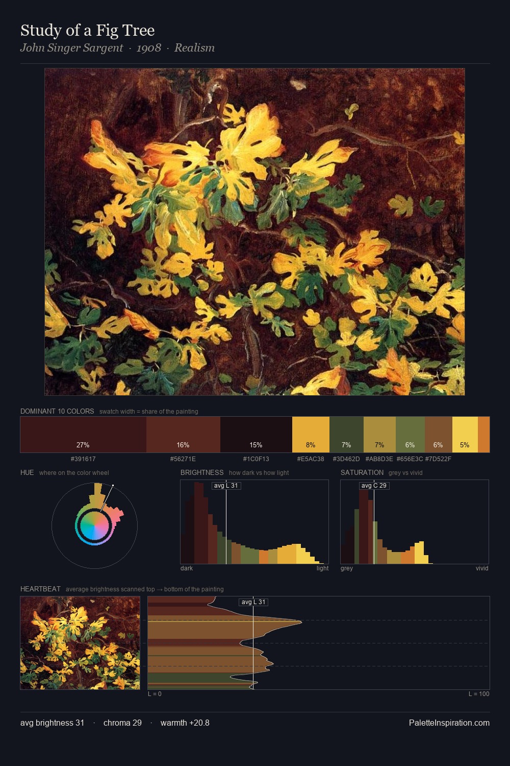Click the L = 100 axis label
Viewport: 510px width, 766px height.
coord(479,694)
